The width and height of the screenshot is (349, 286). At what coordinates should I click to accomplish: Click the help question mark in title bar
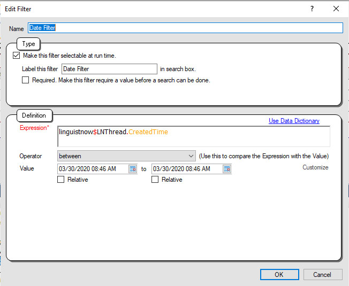click(312, 9)
